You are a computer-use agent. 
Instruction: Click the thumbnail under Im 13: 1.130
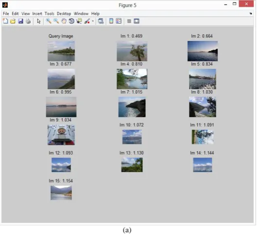point(132,165)
